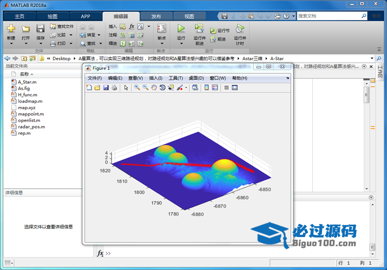Viewport: 387px width, 270px height.
Task: Click the A-Star folder in the address path
Action: coord(278,58)
